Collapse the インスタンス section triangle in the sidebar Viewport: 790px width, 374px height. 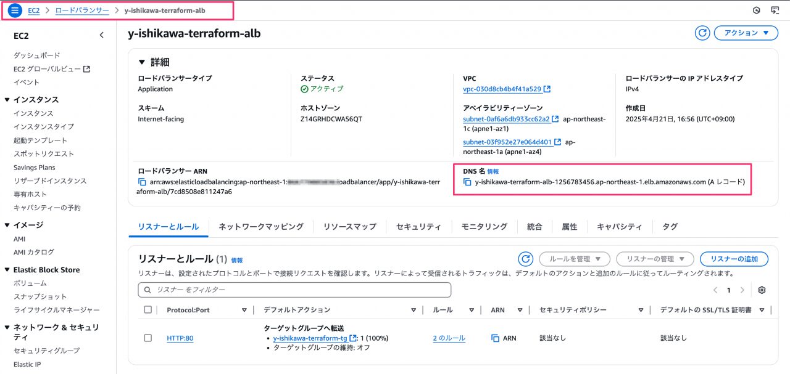coord(7,100)
